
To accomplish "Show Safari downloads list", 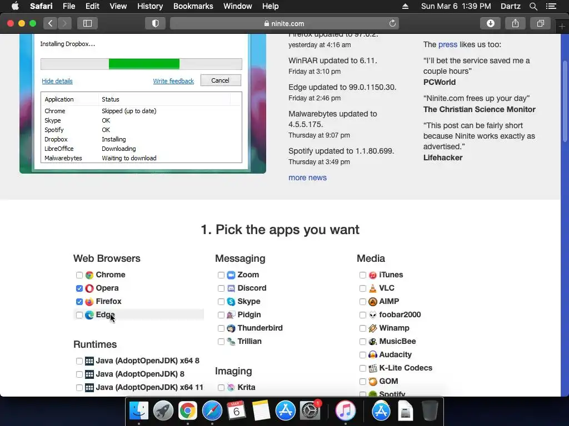I will click(491, 23).
